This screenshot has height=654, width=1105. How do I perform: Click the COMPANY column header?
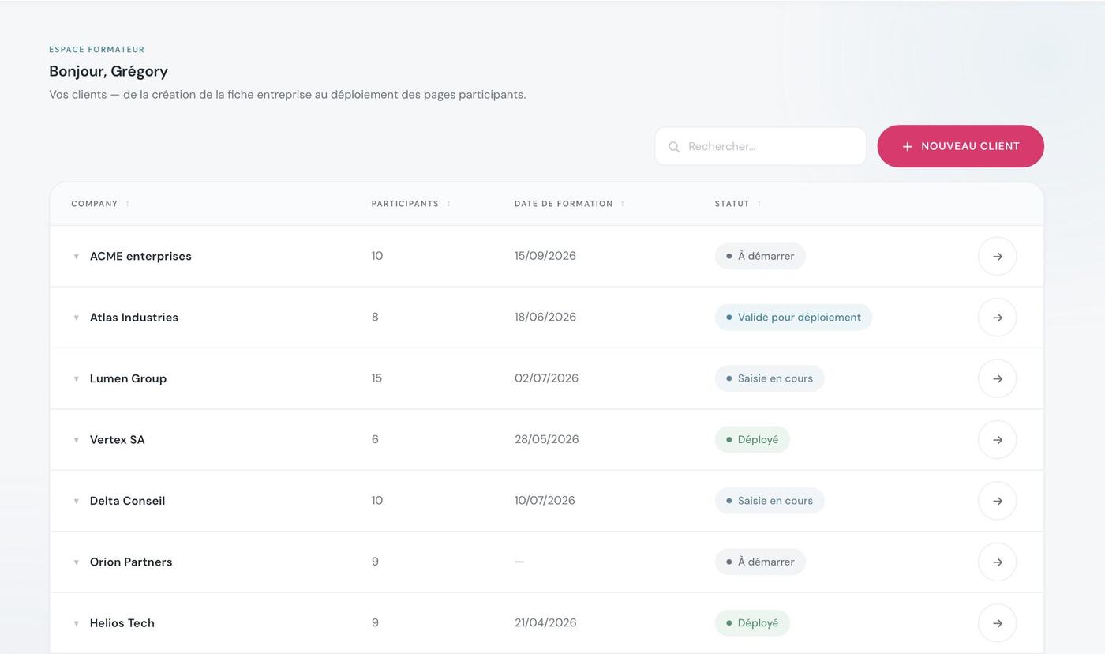pyautogui.click(x=95, y=204)
